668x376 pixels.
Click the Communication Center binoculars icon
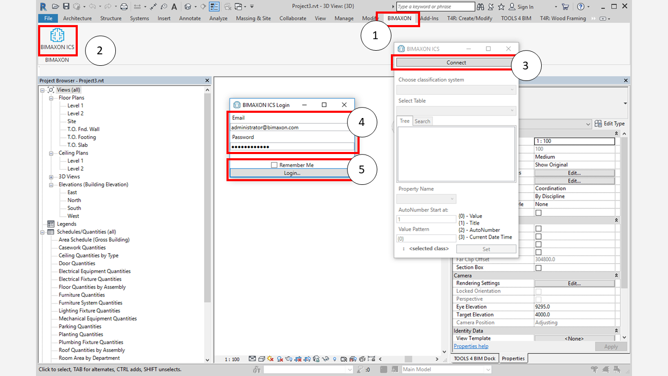click(481, 6)
